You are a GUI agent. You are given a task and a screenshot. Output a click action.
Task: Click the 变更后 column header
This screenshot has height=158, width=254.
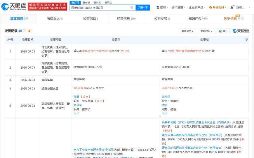[x=204, y=39]
